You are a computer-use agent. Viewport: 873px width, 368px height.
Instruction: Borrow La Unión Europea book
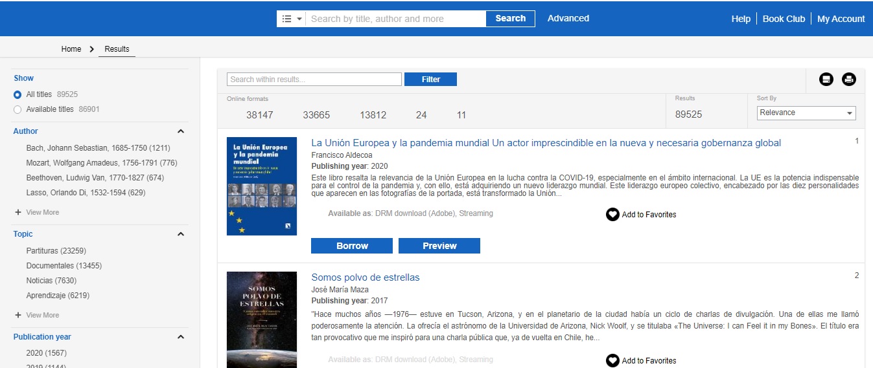352,246
